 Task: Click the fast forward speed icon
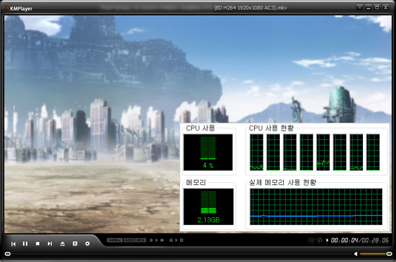pyautogui.click(x=162, y=240)
